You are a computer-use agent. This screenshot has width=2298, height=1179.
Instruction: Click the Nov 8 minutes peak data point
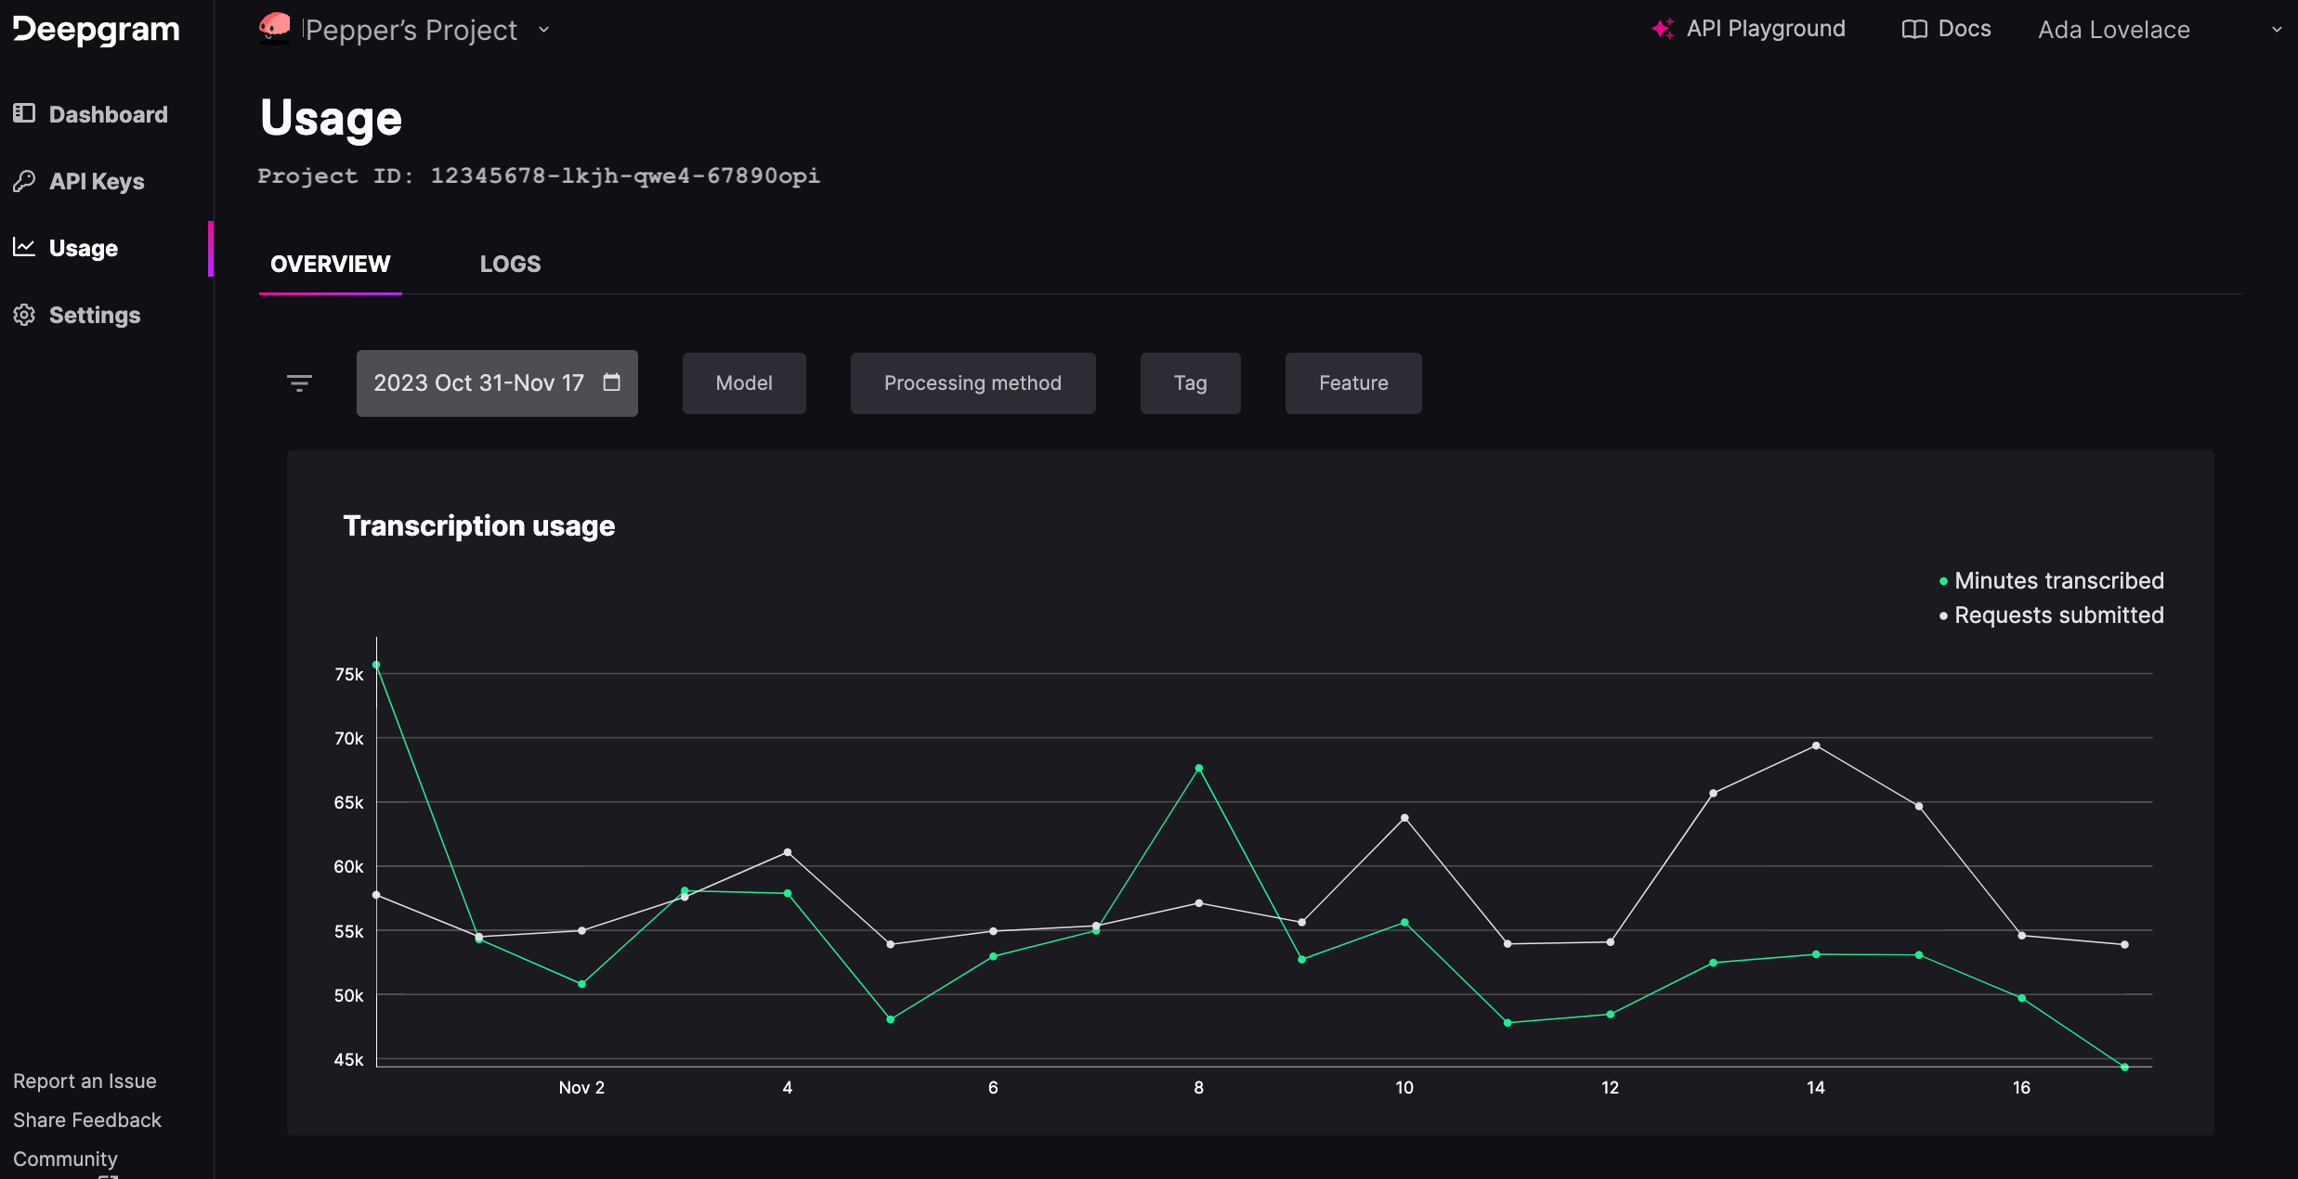pyautogui.click(x=1199, y=769)
